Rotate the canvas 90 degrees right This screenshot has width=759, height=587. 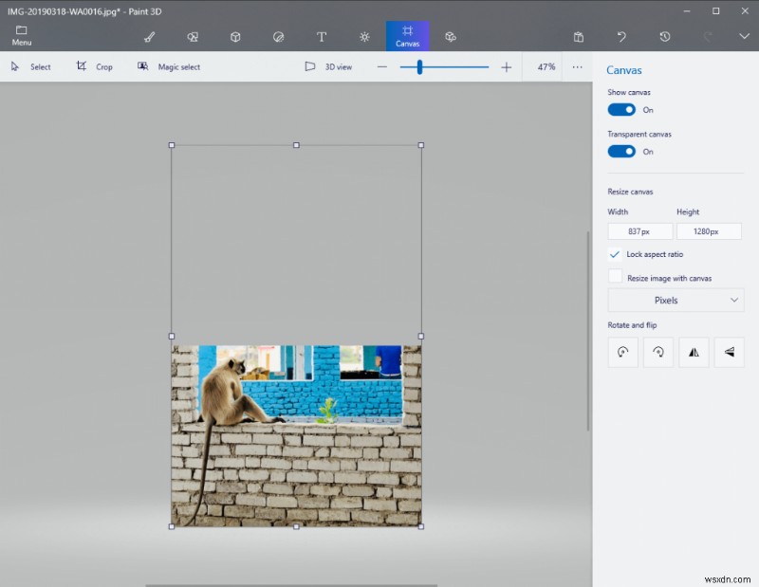point(658,352)
